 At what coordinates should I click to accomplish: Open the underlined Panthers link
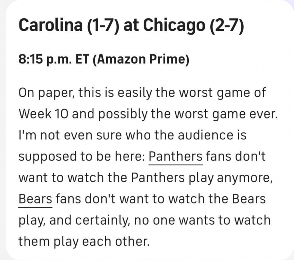point(175,156)
